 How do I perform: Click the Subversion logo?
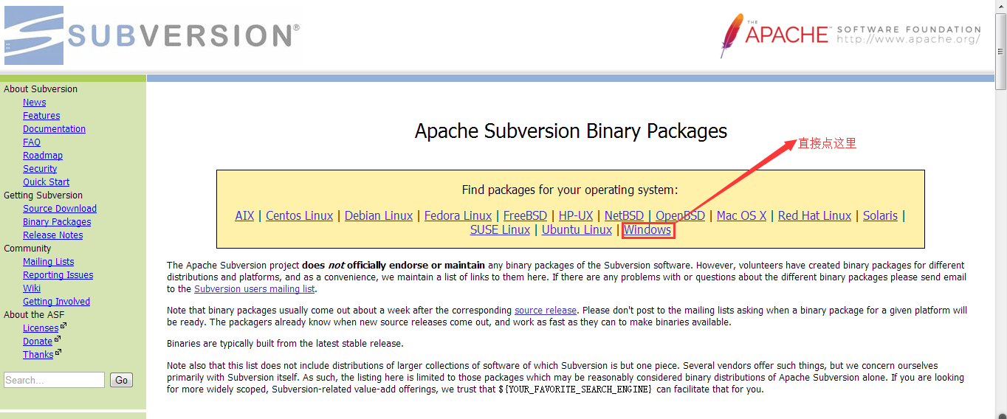pyautogui.click(x=152, y=35)
